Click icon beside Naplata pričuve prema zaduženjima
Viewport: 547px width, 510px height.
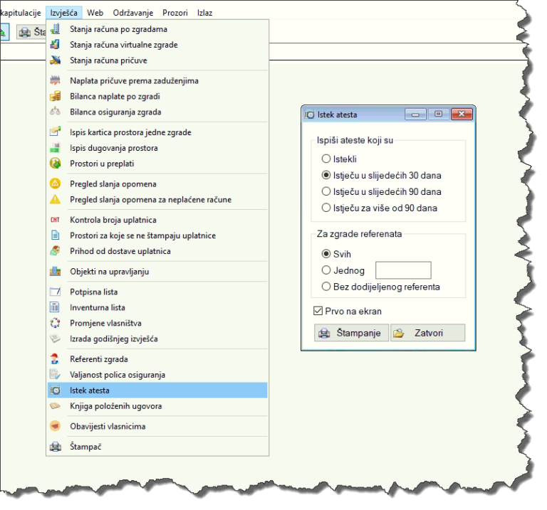click(55, 80)
